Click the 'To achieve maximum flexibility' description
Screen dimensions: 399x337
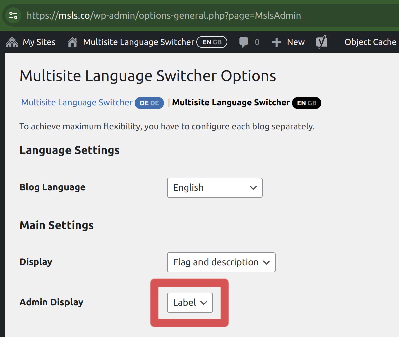(167, 126)
